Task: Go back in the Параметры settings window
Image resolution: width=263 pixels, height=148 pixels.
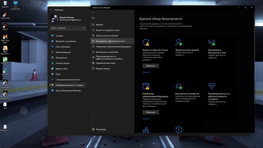Action: [x=51, y=10]
